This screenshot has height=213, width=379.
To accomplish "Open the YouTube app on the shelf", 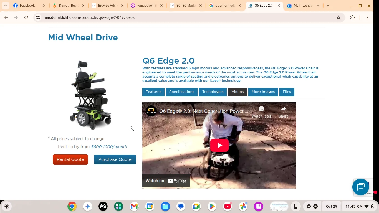I will 227,206.
